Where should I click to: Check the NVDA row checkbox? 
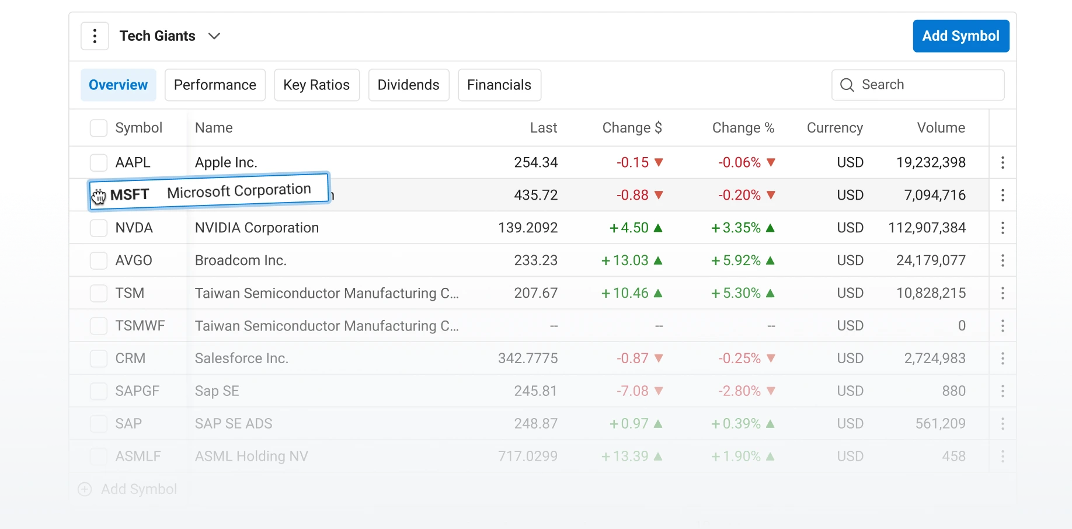click(x=99, y=228)
